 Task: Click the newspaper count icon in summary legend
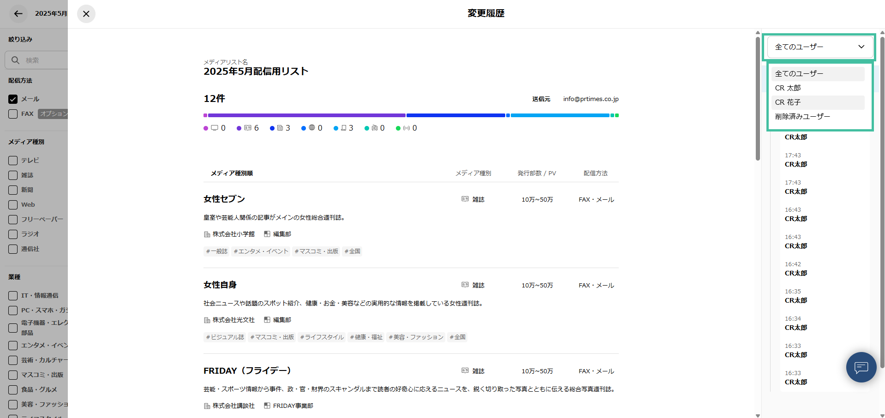click(x=280, y=128)
